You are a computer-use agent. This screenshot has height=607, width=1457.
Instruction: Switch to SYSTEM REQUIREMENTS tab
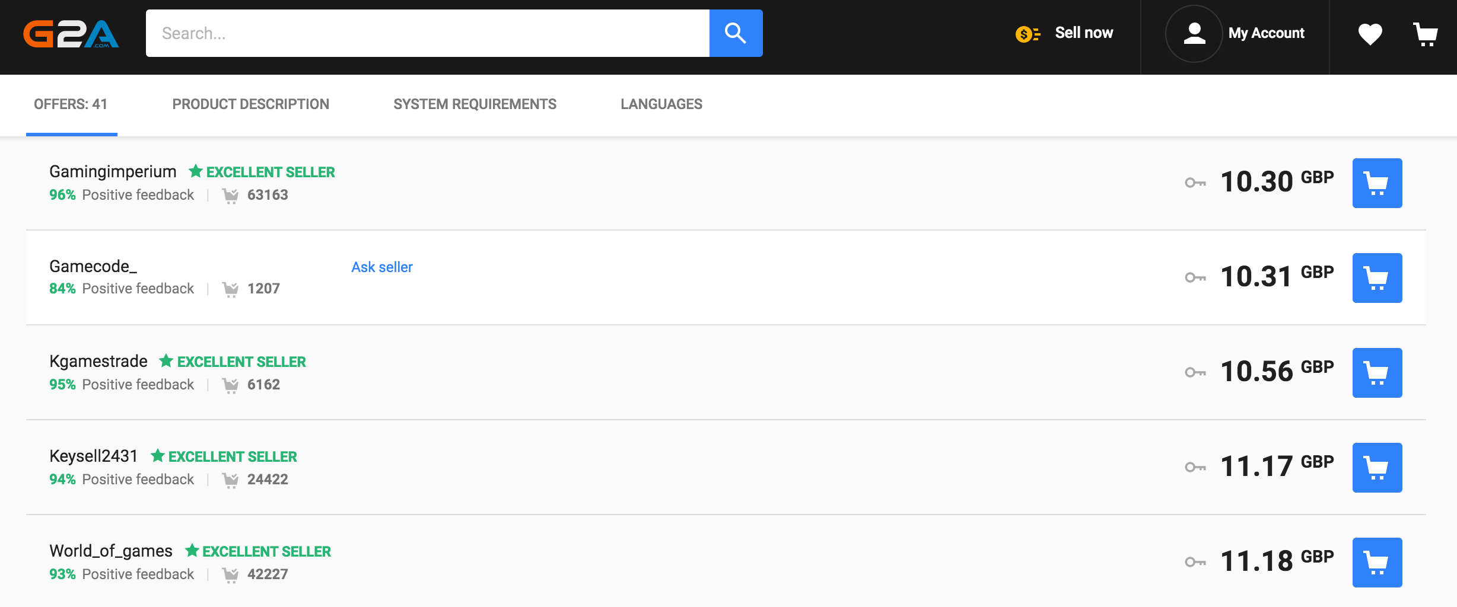point(475,104)
